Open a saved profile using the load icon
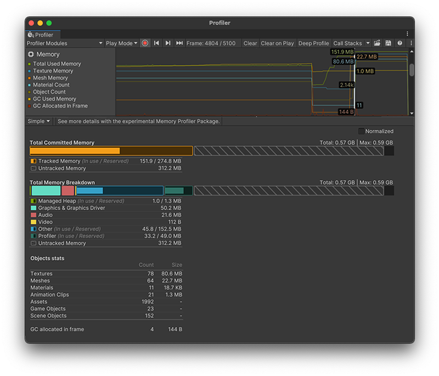Image resolution: width=439 pixels, height=376 pixels. pyautogui.click(x=377, y=43)
